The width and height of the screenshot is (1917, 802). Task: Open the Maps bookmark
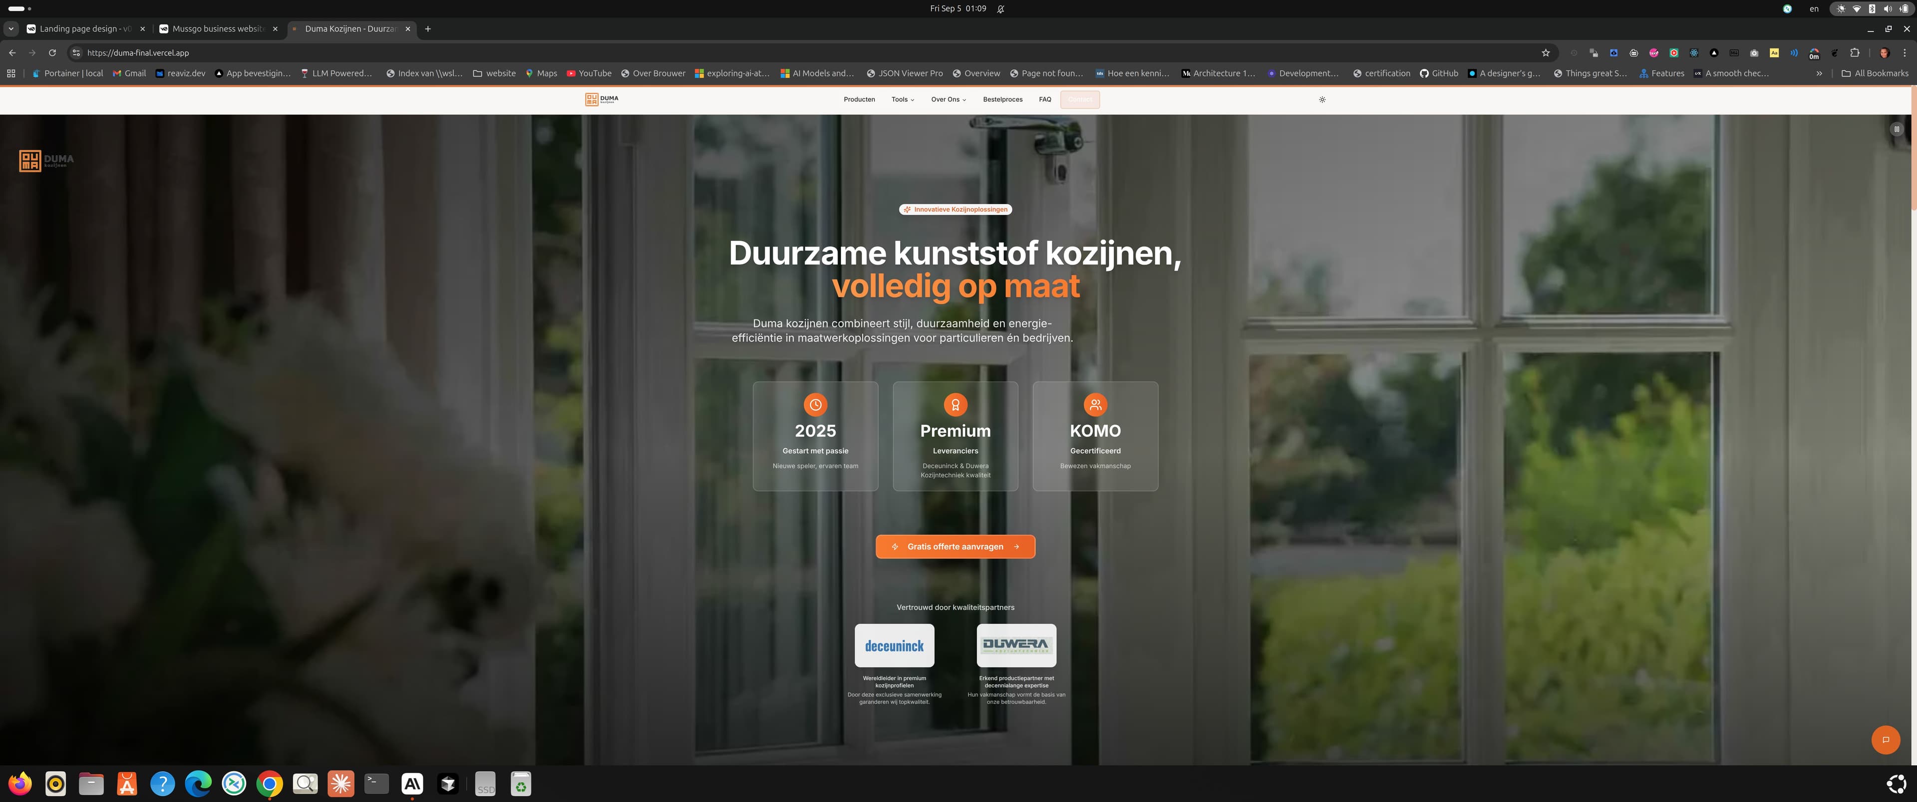point(541,73)
